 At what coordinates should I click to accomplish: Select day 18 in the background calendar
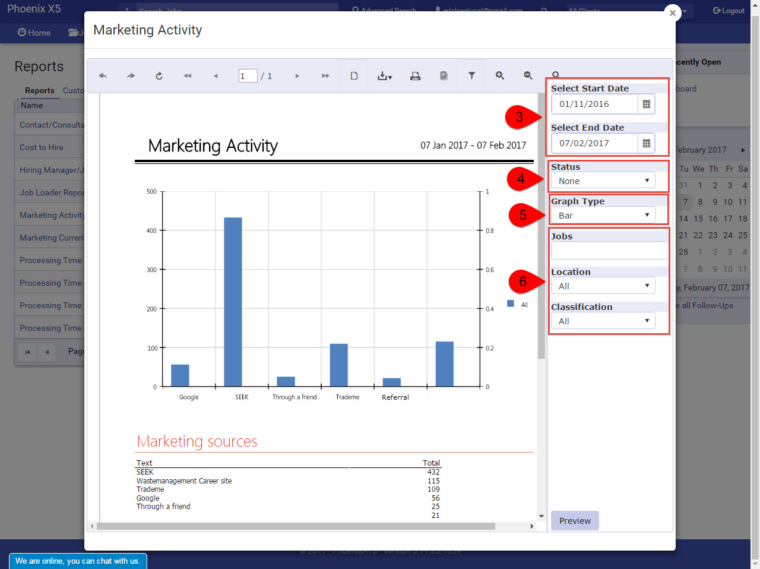click(x=743, y=219)
